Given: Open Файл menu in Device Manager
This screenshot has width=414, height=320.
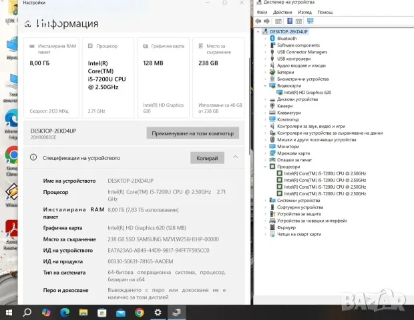Looking at the screenshot, I should pos(262,12).
